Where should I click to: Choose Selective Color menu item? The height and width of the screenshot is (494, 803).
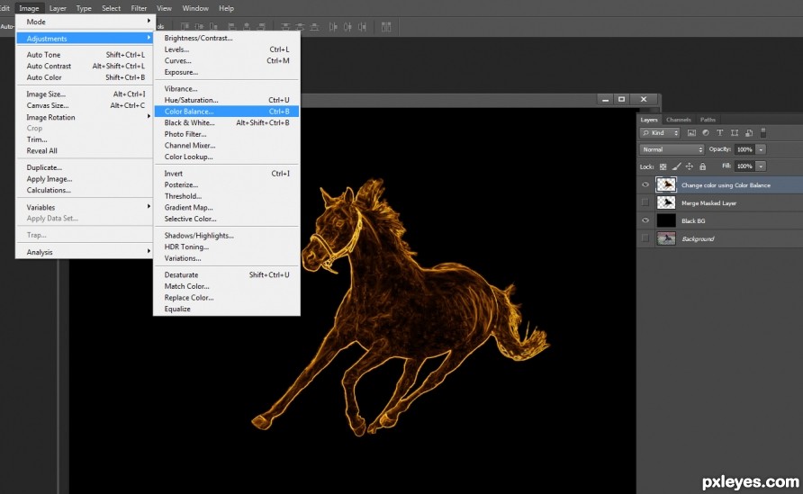click(x=226, y=219)
